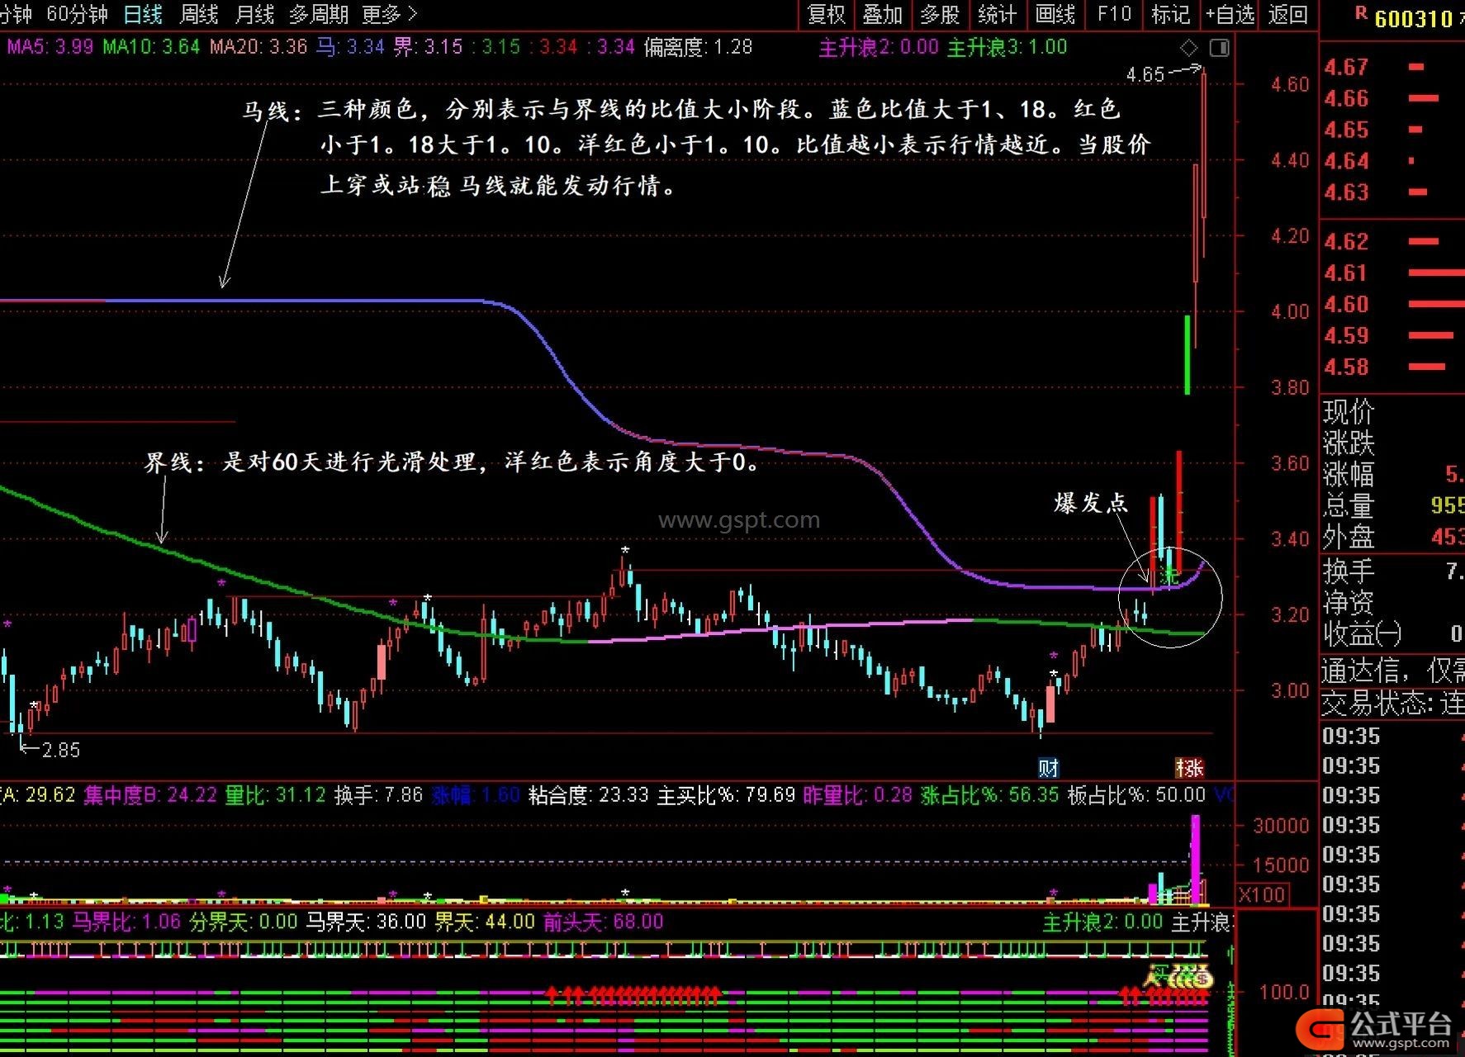The height and width of the screenshot is (1057, 1465).
Task: Click the 量比: 31.12 indicator value
Action: 275,795
